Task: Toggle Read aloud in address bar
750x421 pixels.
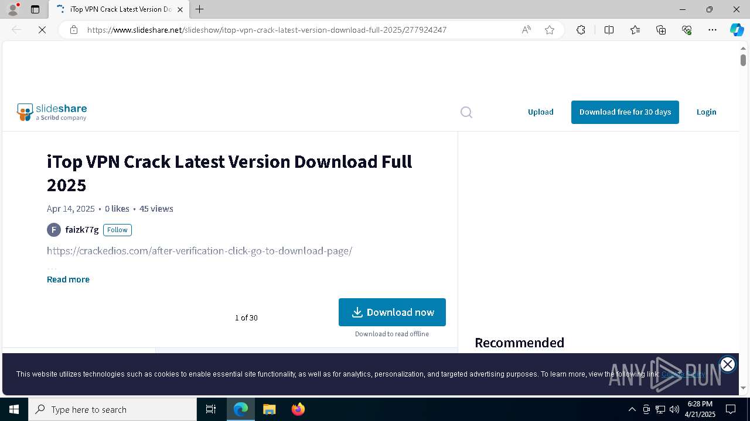Action: pos(526,30)
